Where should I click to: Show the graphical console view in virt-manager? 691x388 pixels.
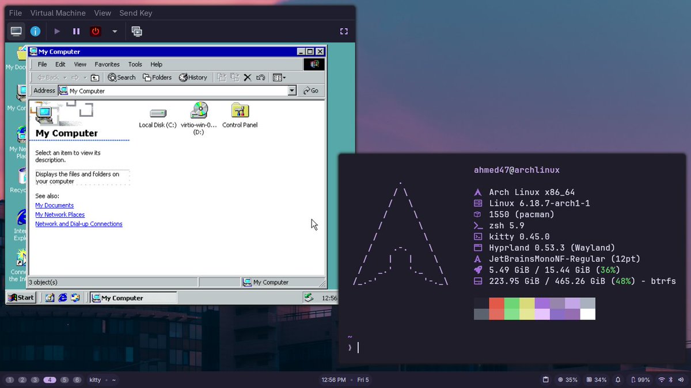click(x=16, y=32)
